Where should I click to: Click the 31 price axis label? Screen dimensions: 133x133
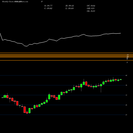[x=126, y=95]
